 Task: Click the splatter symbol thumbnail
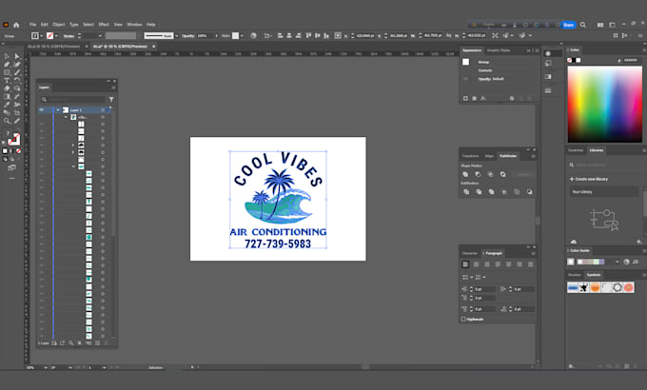tap(584, 287)
